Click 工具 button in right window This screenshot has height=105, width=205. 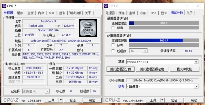click(153, 100)
